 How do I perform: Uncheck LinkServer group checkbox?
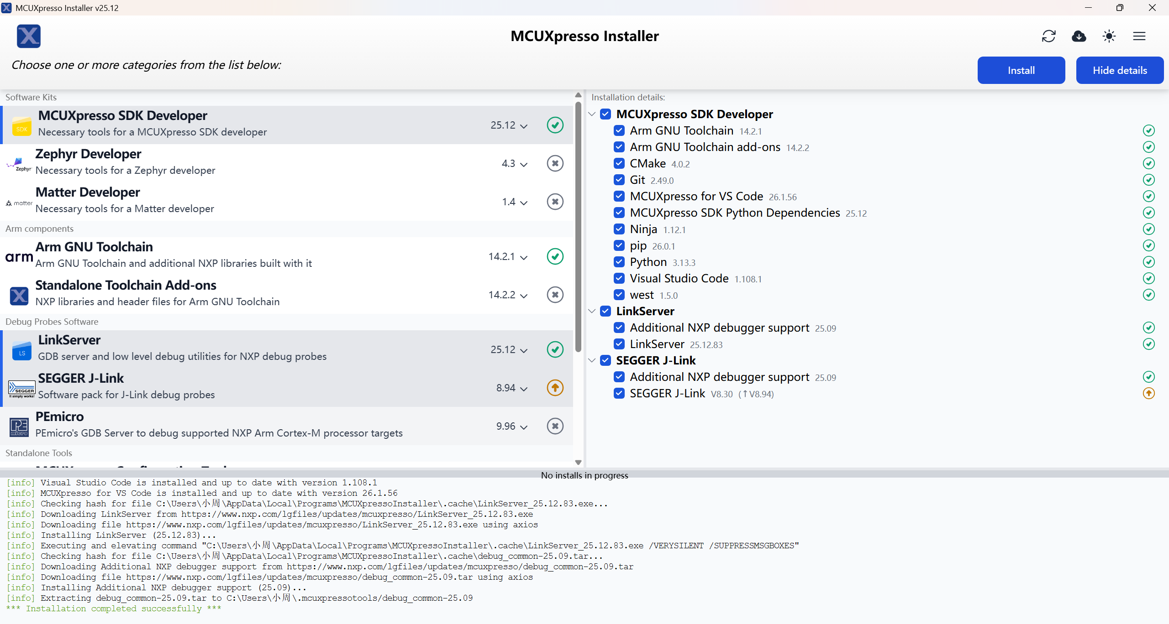click(x=606, y=311)
